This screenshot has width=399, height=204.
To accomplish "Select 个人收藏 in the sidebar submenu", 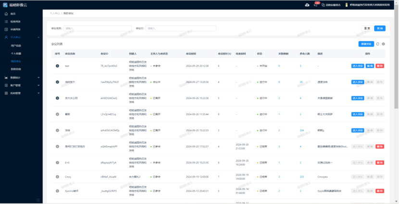I will pos(16,53).
